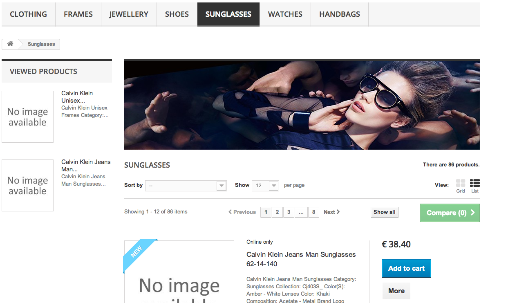Click the Calvin Klein Unisex viewed product thumbnail
526x303 pixels.
27,117
